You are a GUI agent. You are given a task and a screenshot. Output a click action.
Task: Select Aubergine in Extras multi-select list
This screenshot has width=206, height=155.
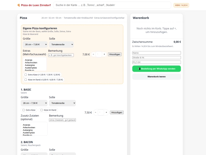(30, 65)
